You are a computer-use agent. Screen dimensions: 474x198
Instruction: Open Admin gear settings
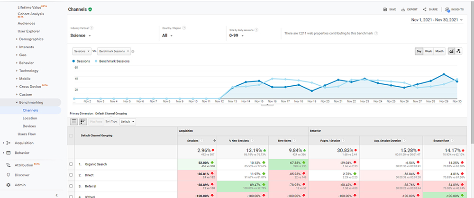[9, 185]
